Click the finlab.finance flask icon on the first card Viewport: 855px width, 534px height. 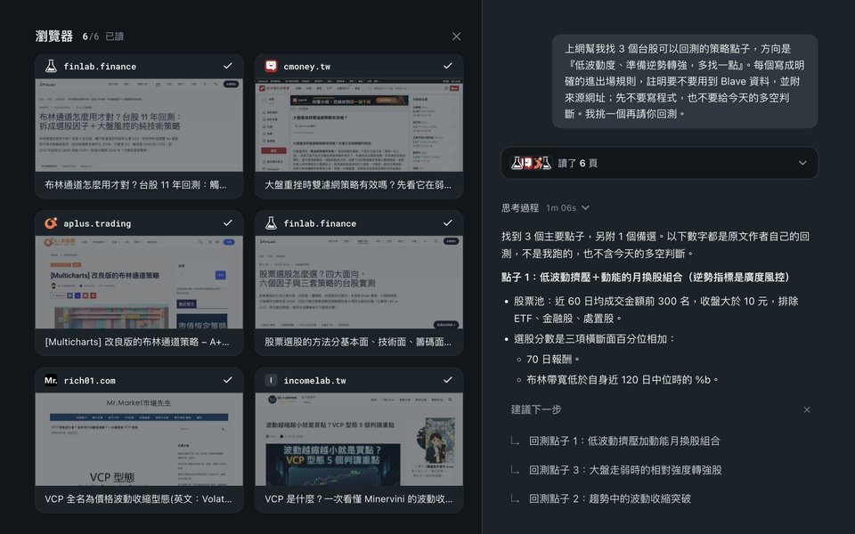point(52,67)
